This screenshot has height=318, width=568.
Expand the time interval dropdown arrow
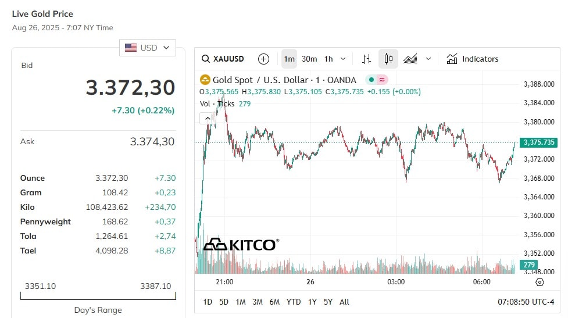[x=343, y=59]
